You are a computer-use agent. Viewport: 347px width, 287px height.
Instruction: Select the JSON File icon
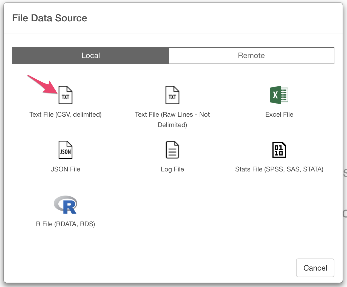tap(66, 150)
